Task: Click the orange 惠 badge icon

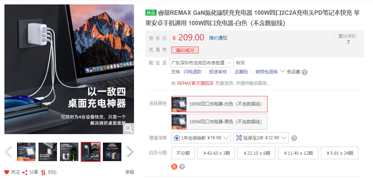Action: (174, 167)
